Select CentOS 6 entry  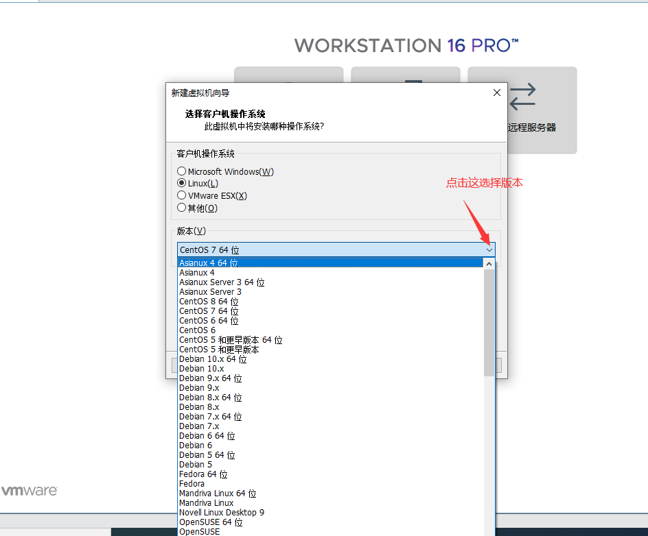(x=330, y=330)
